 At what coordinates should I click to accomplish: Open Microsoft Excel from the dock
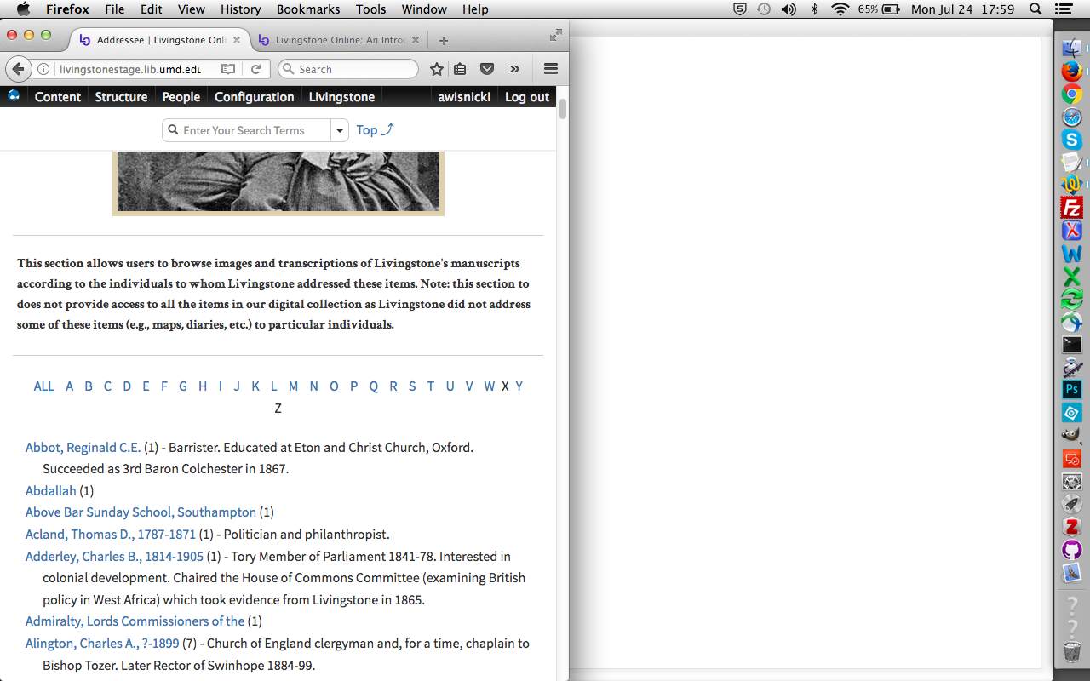[x=1071, y=277]
